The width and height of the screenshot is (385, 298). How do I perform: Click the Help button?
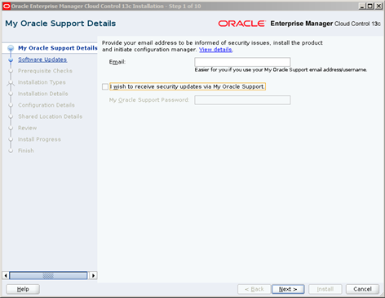coord(23,289)
